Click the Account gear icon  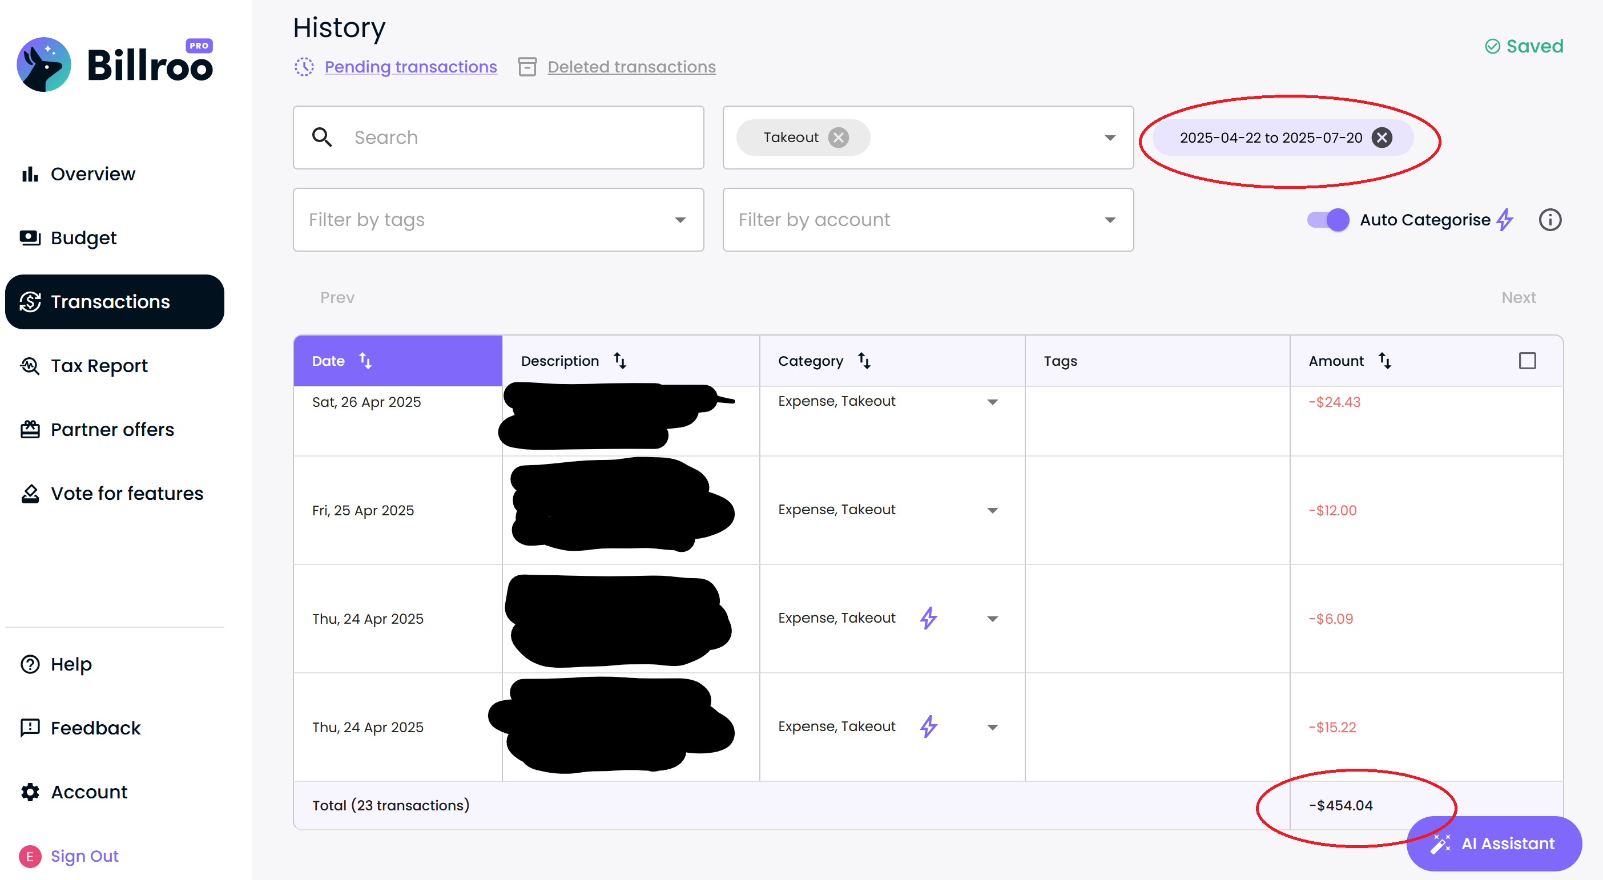click(30, 792)
